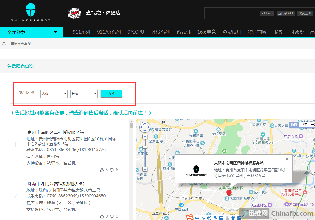The image size is (315, 220).
Task: Click the map pan control
Action: pyautogui.click(x=145, y=127)
